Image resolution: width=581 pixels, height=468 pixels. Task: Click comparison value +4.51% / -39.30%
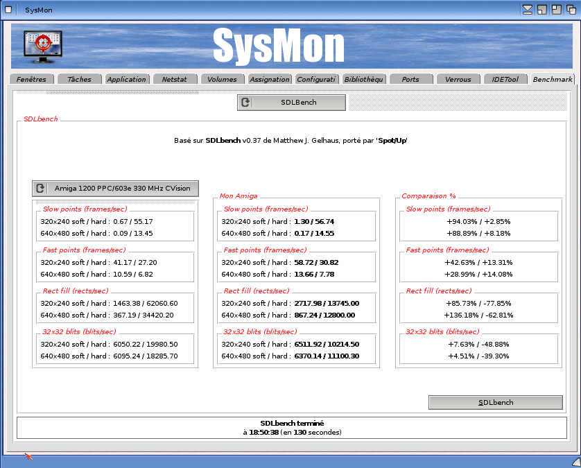point(478,356)
